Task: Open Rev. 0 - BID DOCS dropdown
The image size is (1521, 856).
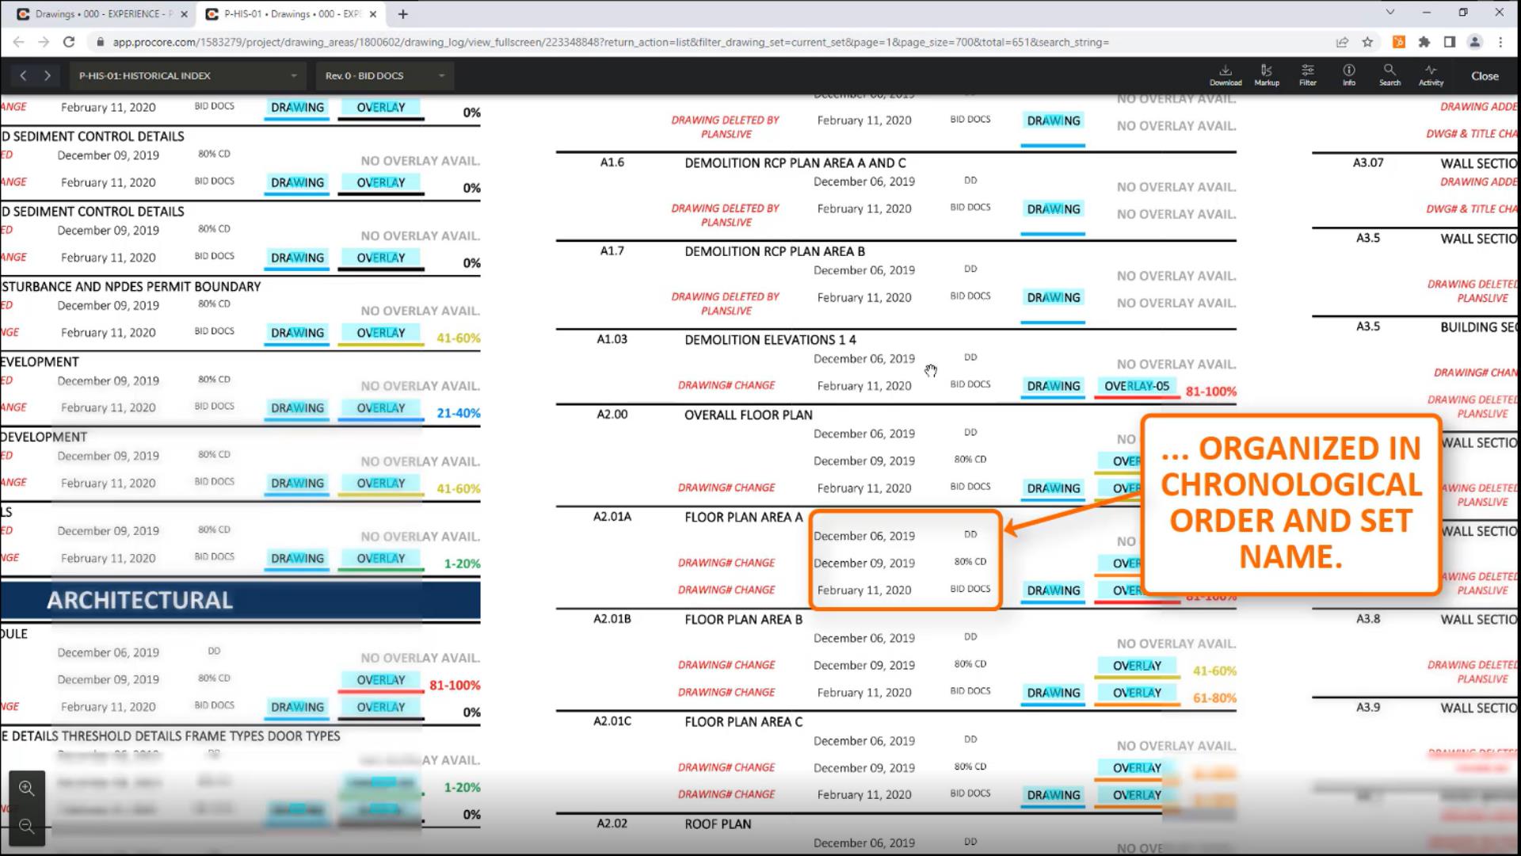Action: 385,75
